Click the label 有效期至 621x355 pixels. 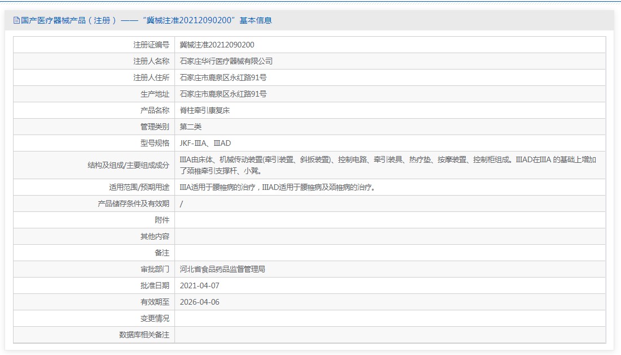coord(155,302)
